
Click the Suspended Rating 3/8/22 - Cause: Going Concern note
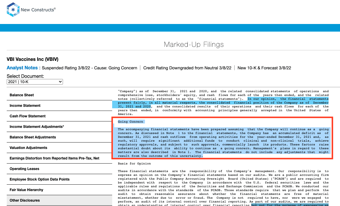(90, 68)
